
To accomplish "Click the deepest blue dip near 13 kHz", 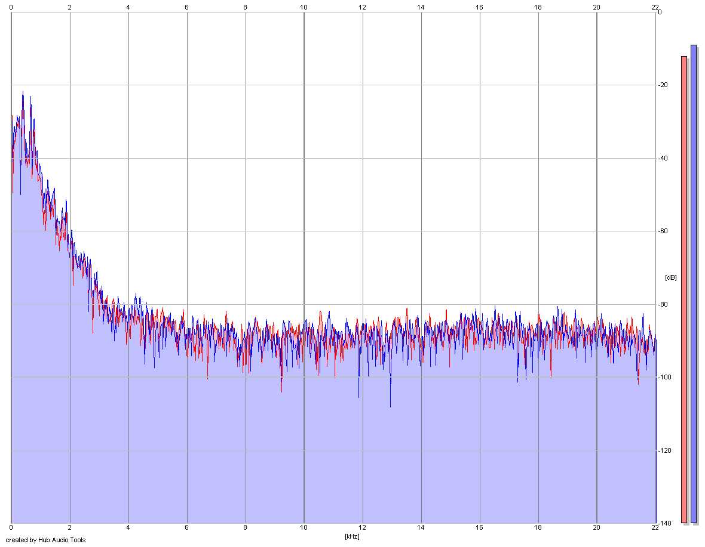I will tap(390, 405).
